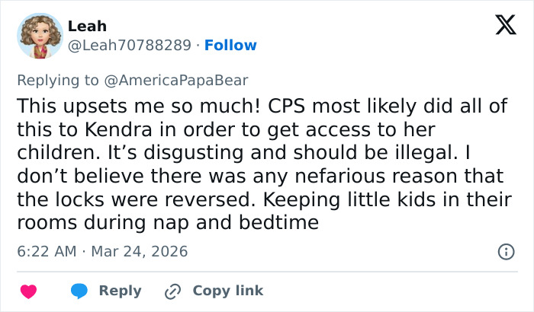Open the tweet info circle icon

pyautogui.click(x=505, y=251)
